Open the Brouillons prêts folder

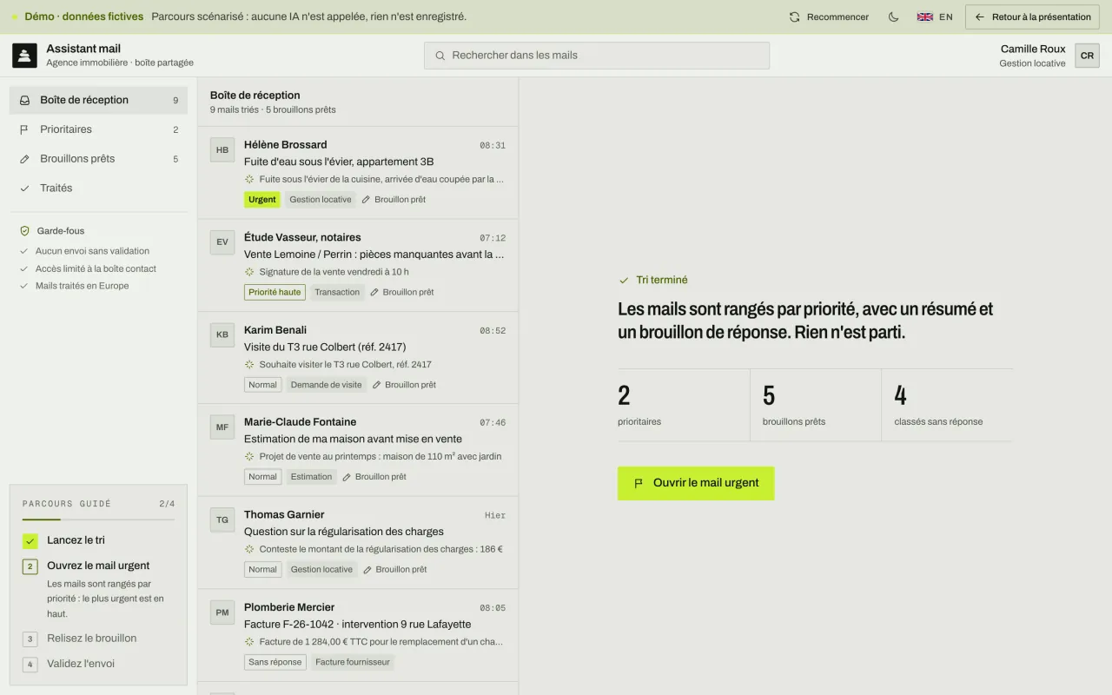pos(98,159)
